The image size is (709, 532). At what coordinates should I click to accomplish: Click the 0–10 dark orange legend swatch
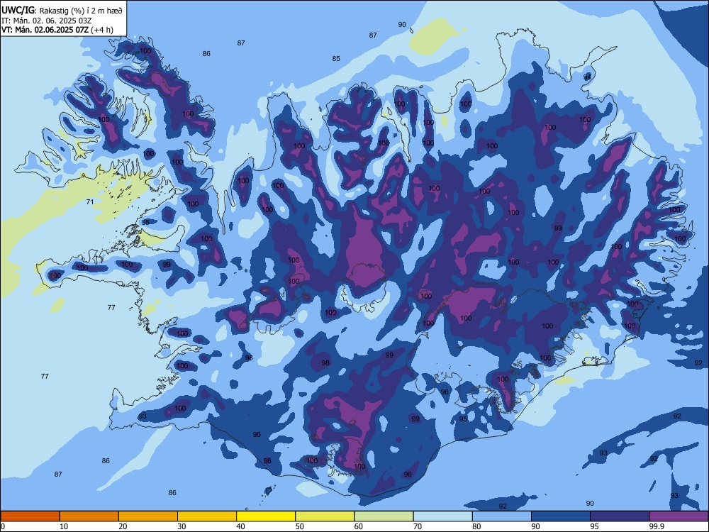(x=30, y=516)
